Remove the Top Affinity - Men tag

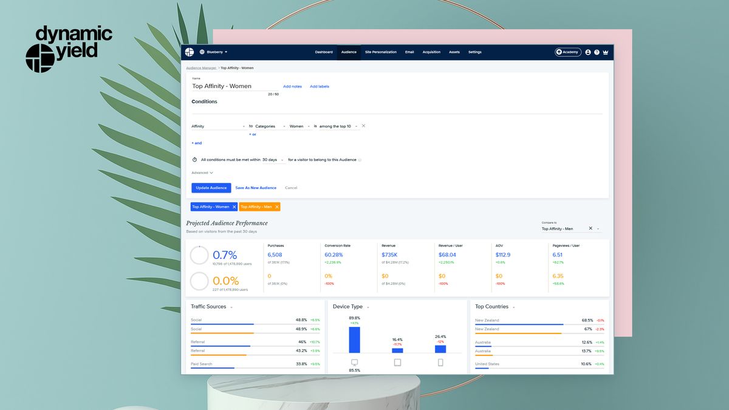tap(276, 207)
